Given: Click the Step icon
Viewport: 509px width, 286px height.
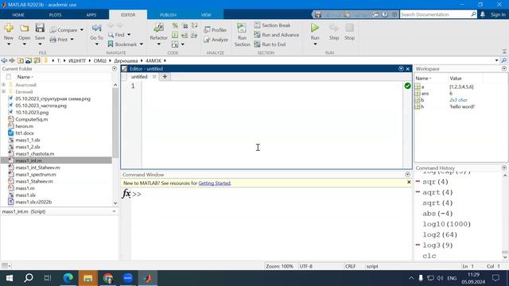Looking at the screenshot, I should pos(334,28).
